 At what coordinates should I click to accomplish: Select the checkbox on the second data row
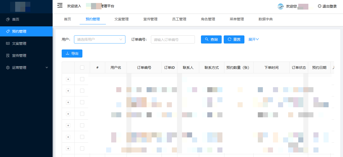point(82,90)
